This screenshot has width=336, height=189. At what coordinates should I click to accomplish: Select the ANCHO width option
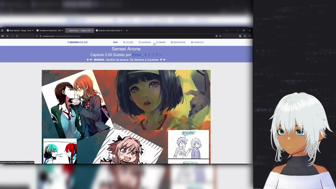point(161,42)
